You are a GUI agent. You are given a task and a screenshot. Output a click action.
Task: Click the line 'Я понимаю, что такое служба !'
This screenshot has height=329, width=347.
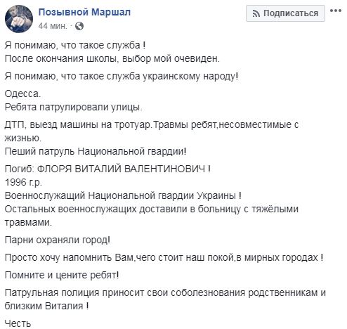[75, 45]
